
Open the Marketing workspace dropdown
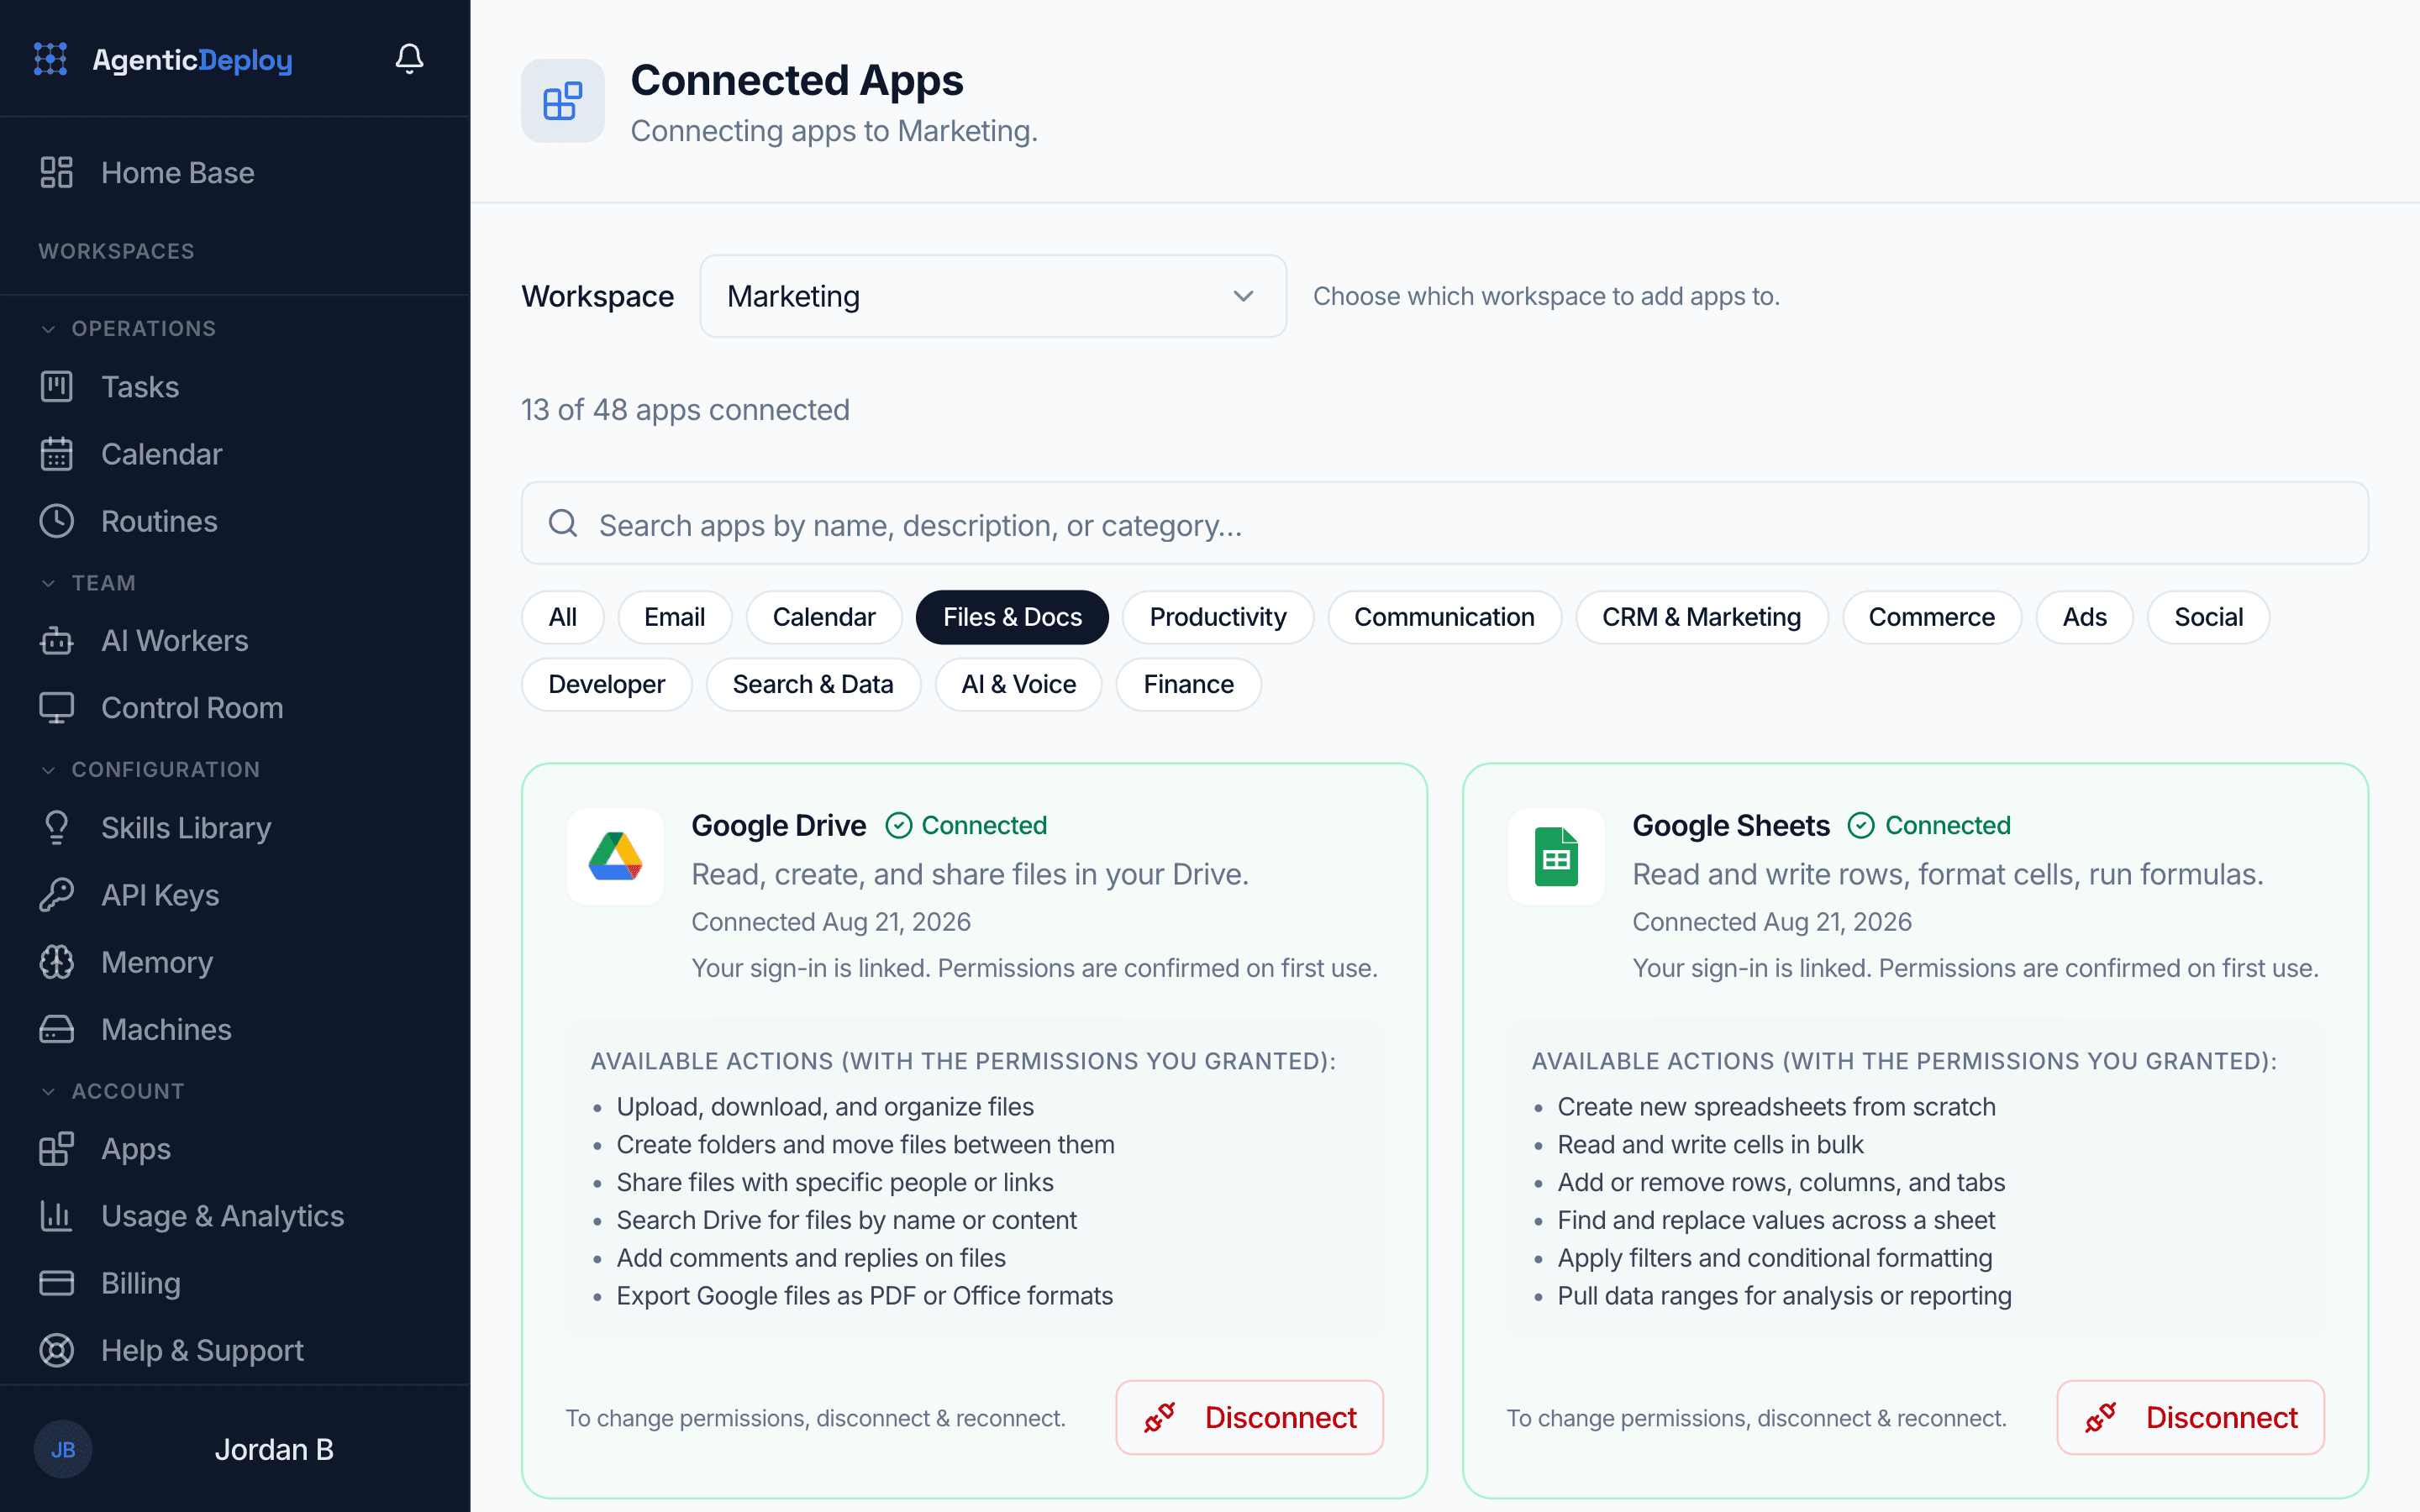[x=992, y=296]
